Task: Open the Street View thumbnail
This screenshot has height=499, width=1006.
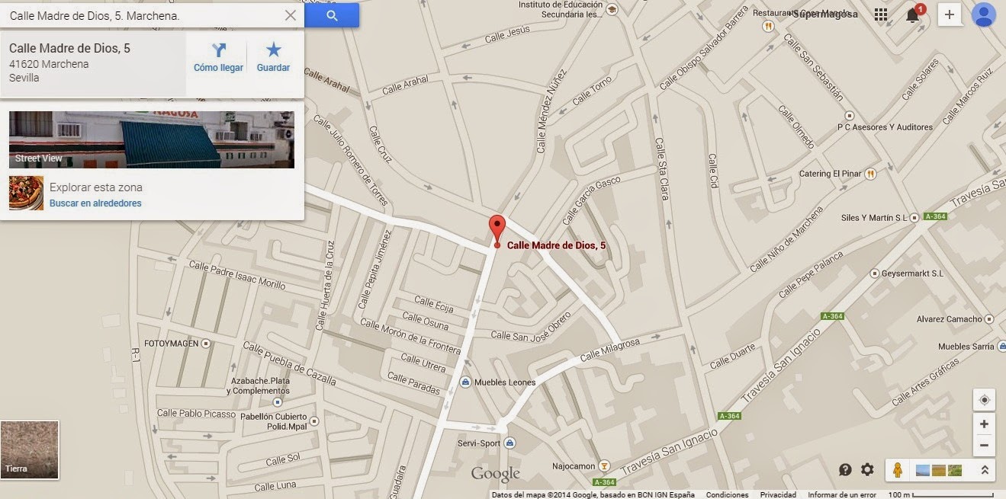Action: tap(152, 139)
